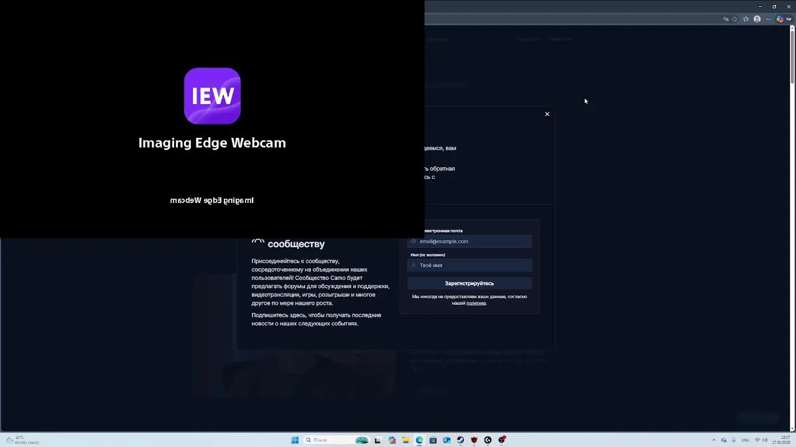The image size is (796, 447).
Task: Expand the hidden system tray icons
Action: [714, 440]
